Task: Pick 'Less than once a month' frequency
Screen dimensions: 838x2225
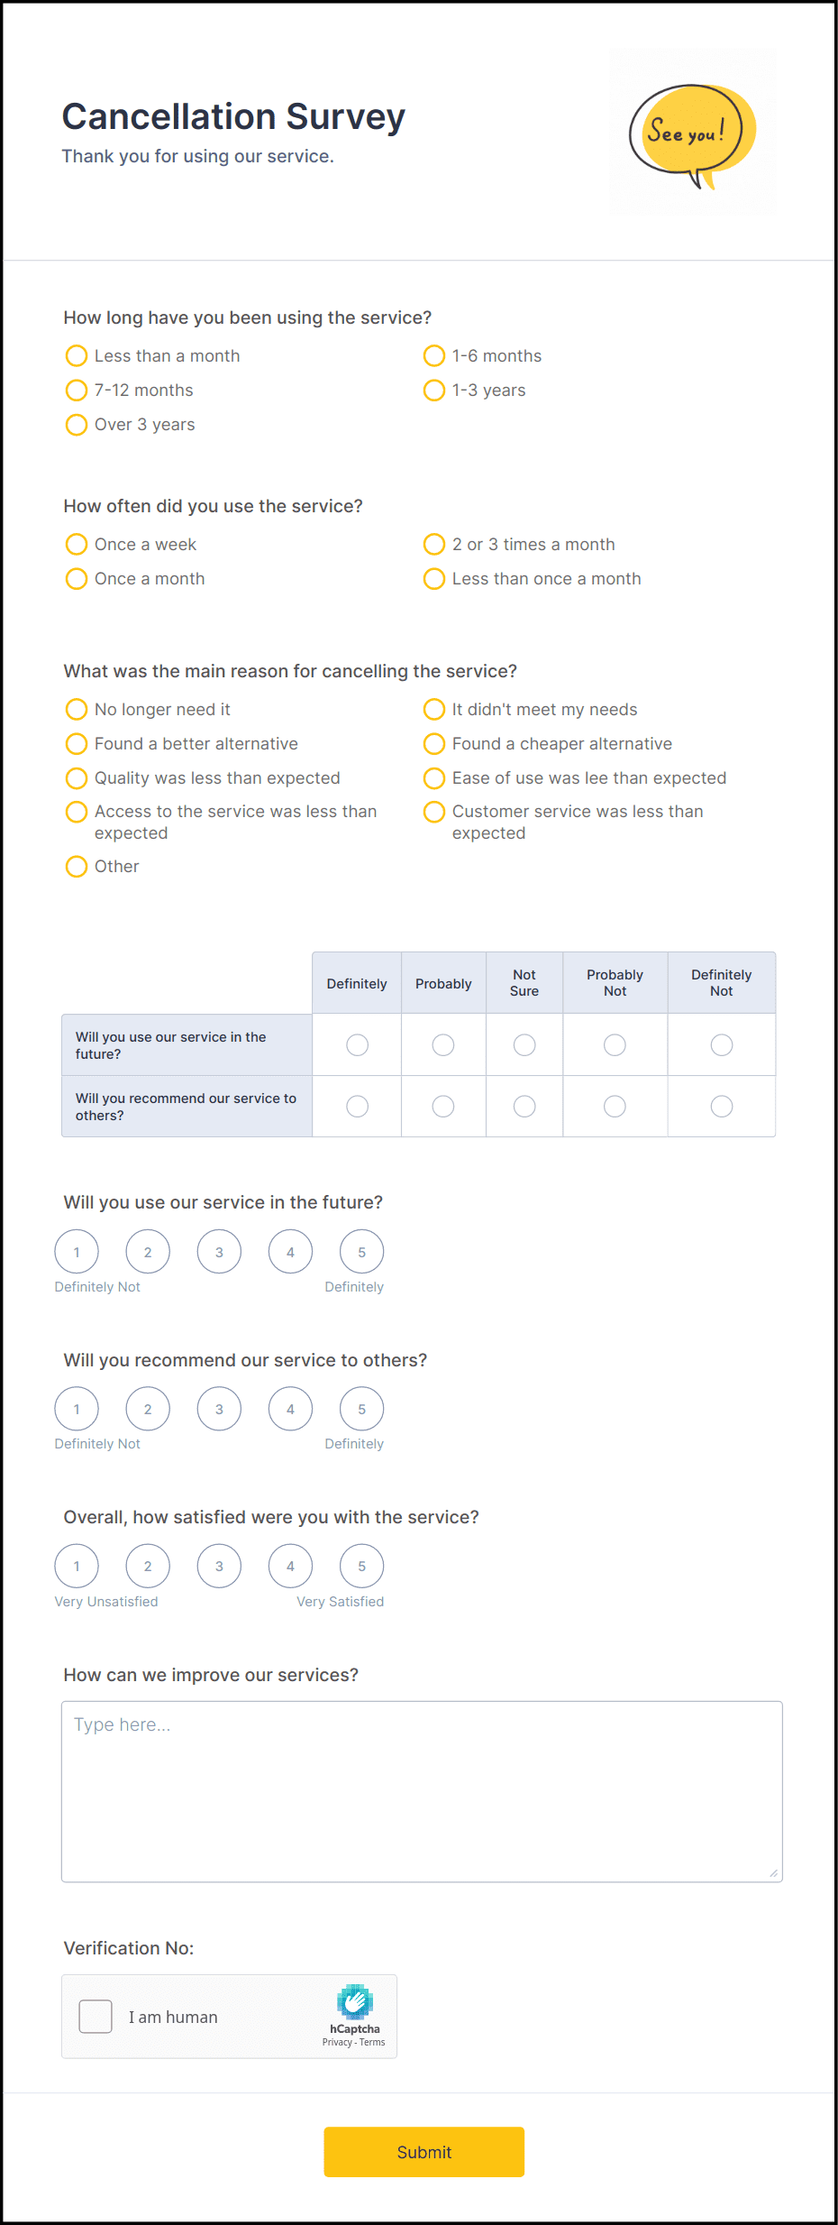Action: (x=434, y=578)
